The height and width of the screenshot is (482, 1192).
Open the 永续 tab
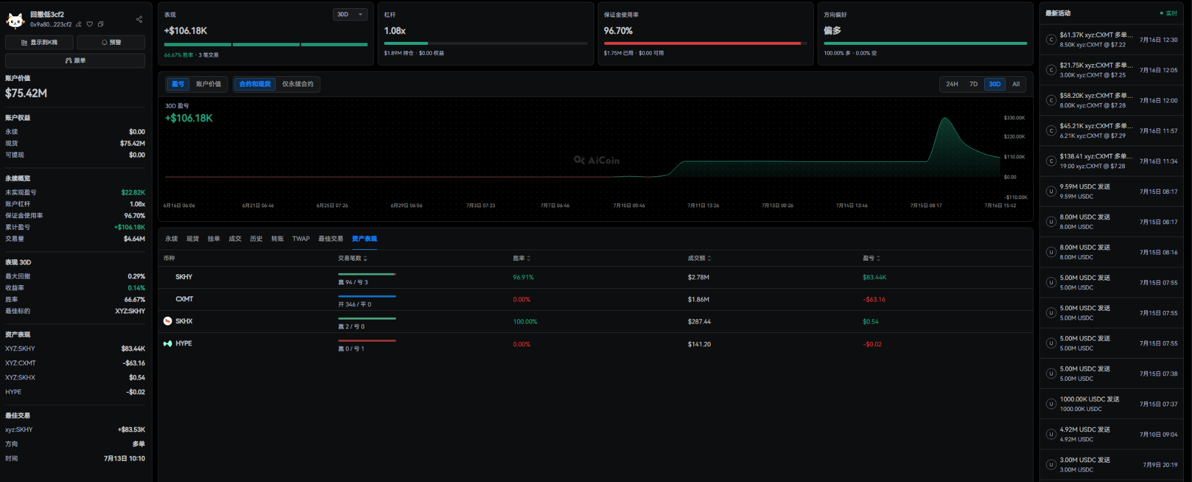coord(171,239)
